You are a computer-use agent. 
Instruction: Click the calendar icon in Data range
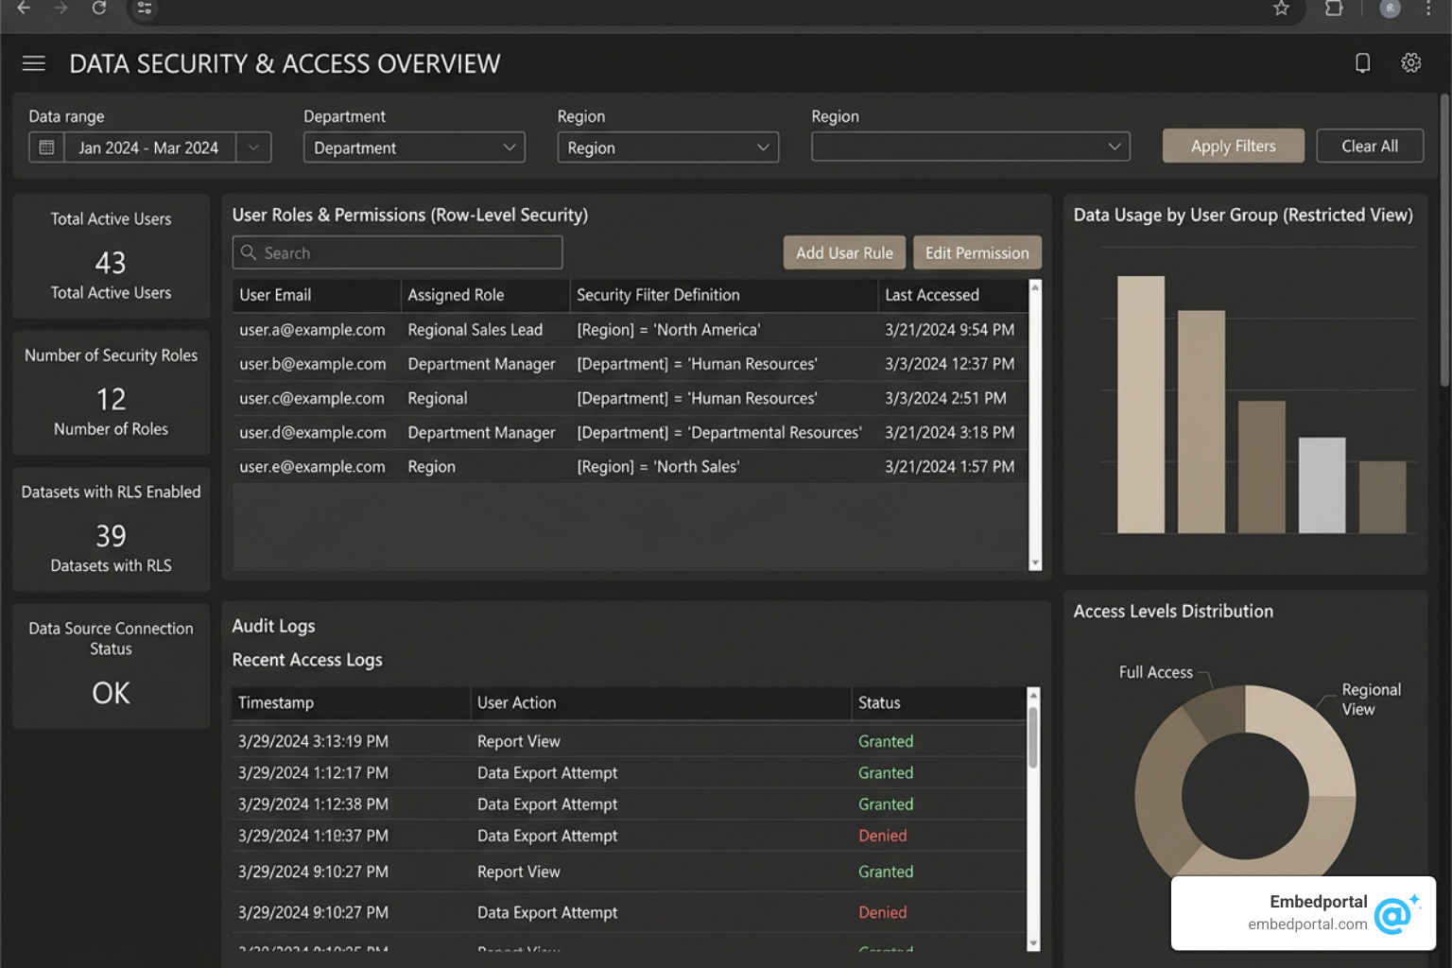[x=46, y=147]
